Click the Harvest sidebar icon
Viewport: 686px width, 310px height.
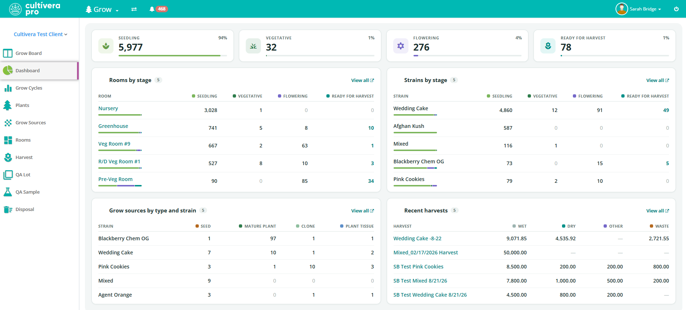(8, 157)
